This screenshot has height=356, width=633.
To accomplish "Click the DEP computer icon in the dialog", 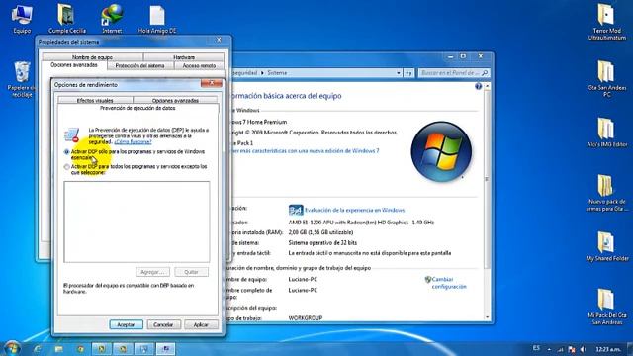I will pyautogui.click(x=72, y=134).
